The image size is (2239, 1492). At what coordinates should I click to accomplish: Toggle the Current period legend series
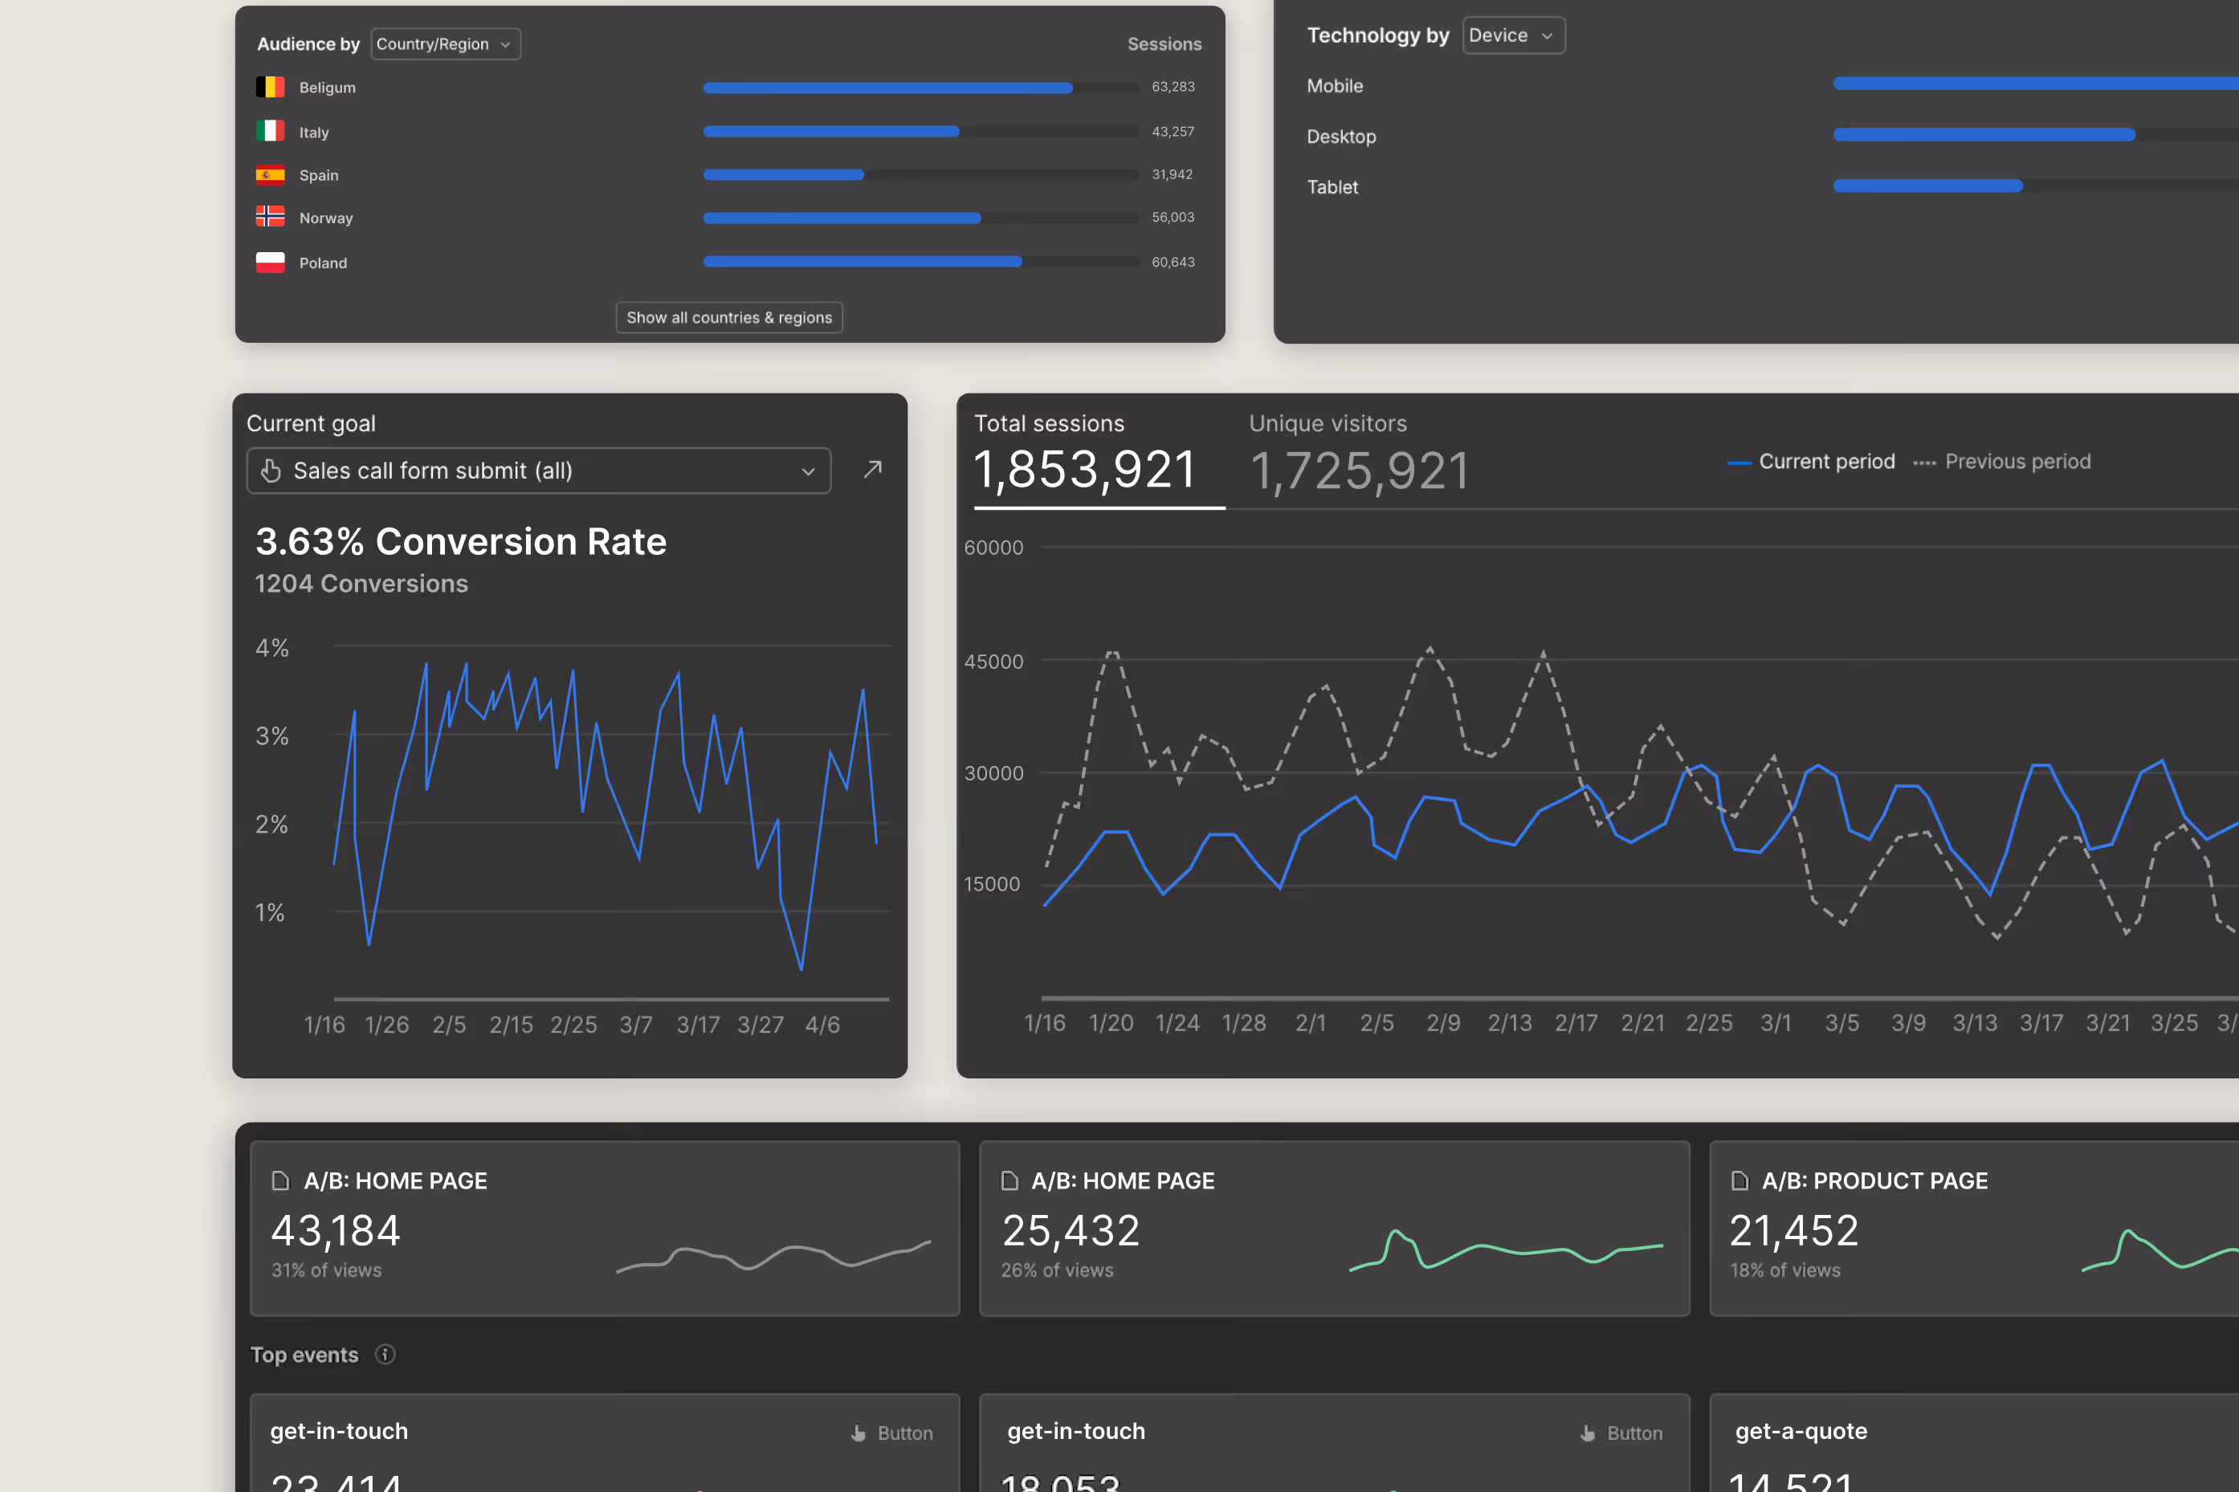(1812, 462)
